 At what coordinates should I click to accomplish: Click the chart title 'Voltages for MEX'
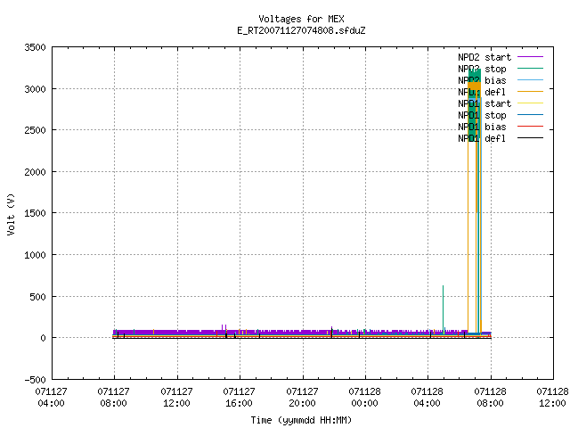pos(301,19)
